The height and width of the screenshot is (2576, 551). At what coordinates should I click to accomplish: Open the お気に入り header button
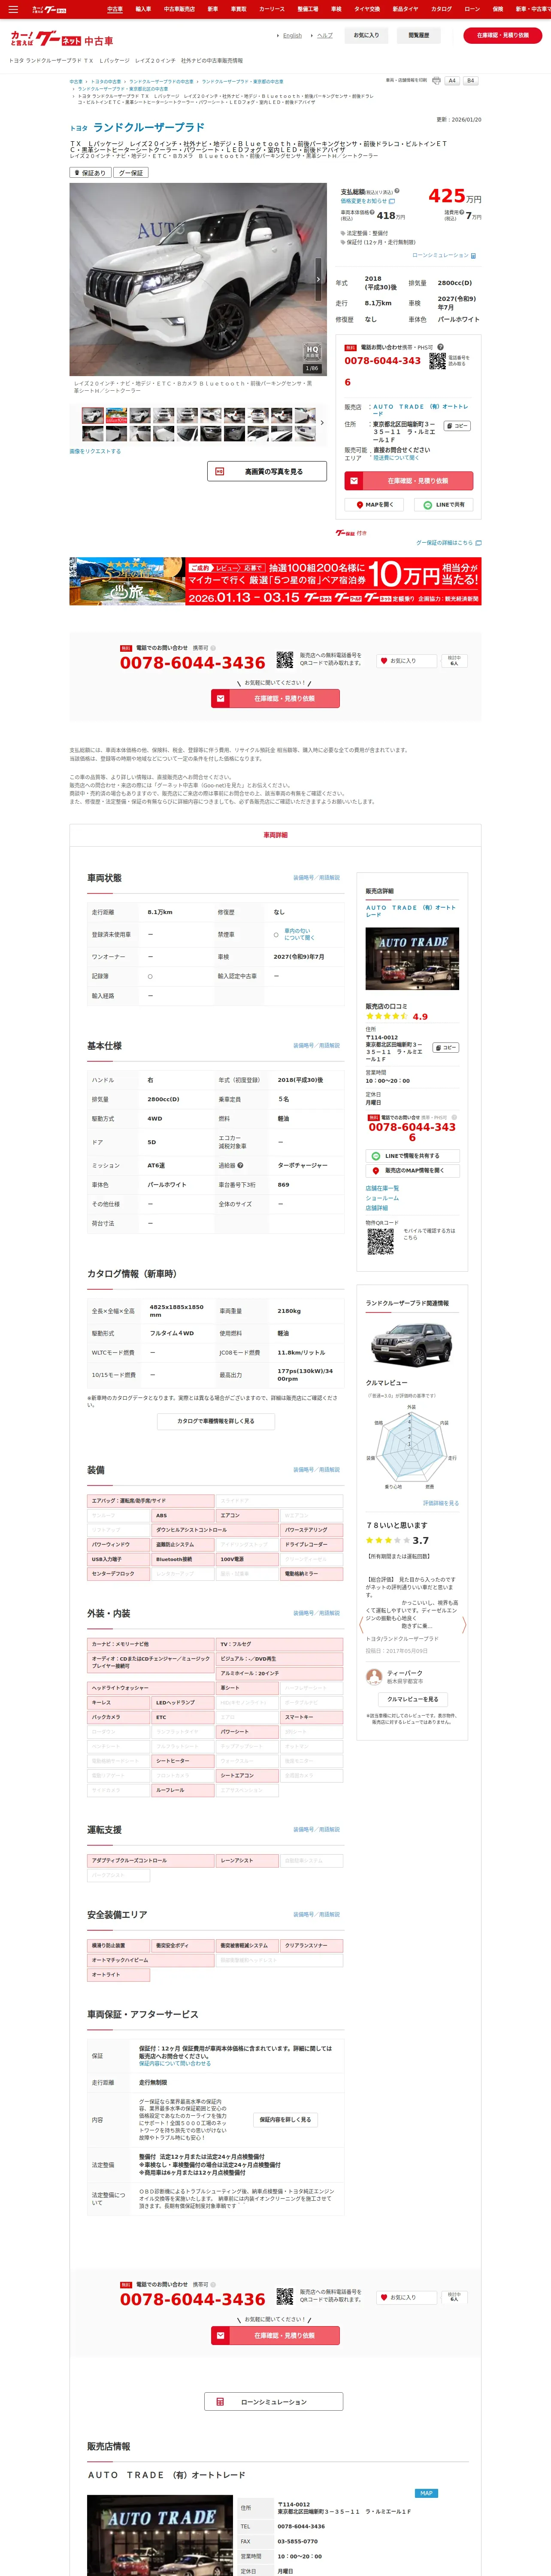pyautogui.click(x=366, y=35)
